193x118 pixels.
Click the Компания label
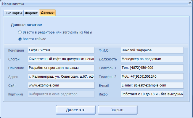(x=16, y=50)
